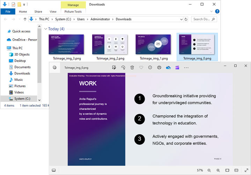Switch to the View ribbon tab
Viewport: 251px width, 175px height.
click(53, 12)
